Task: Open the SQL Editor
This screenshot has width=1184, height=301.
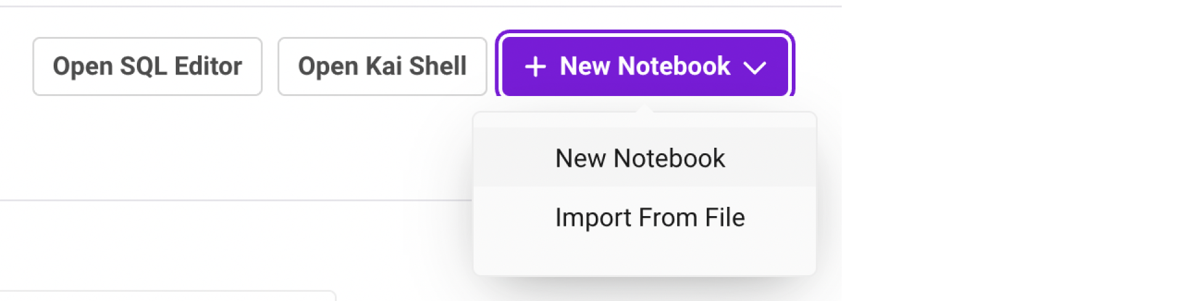Action: pos(147,66)
